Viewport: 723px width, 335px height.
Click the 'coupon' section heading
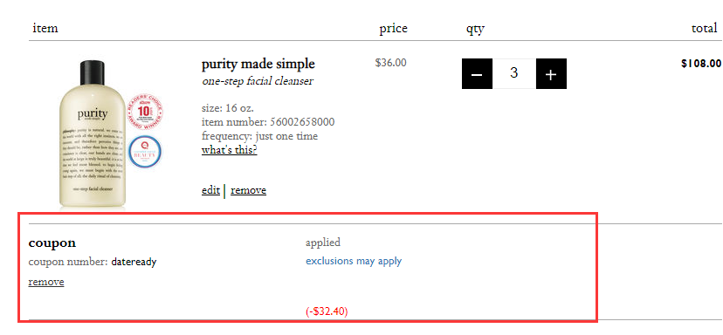coord(52,243)
